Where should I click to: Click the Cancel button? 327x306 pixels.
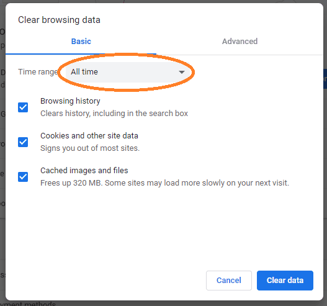(229, 281)
